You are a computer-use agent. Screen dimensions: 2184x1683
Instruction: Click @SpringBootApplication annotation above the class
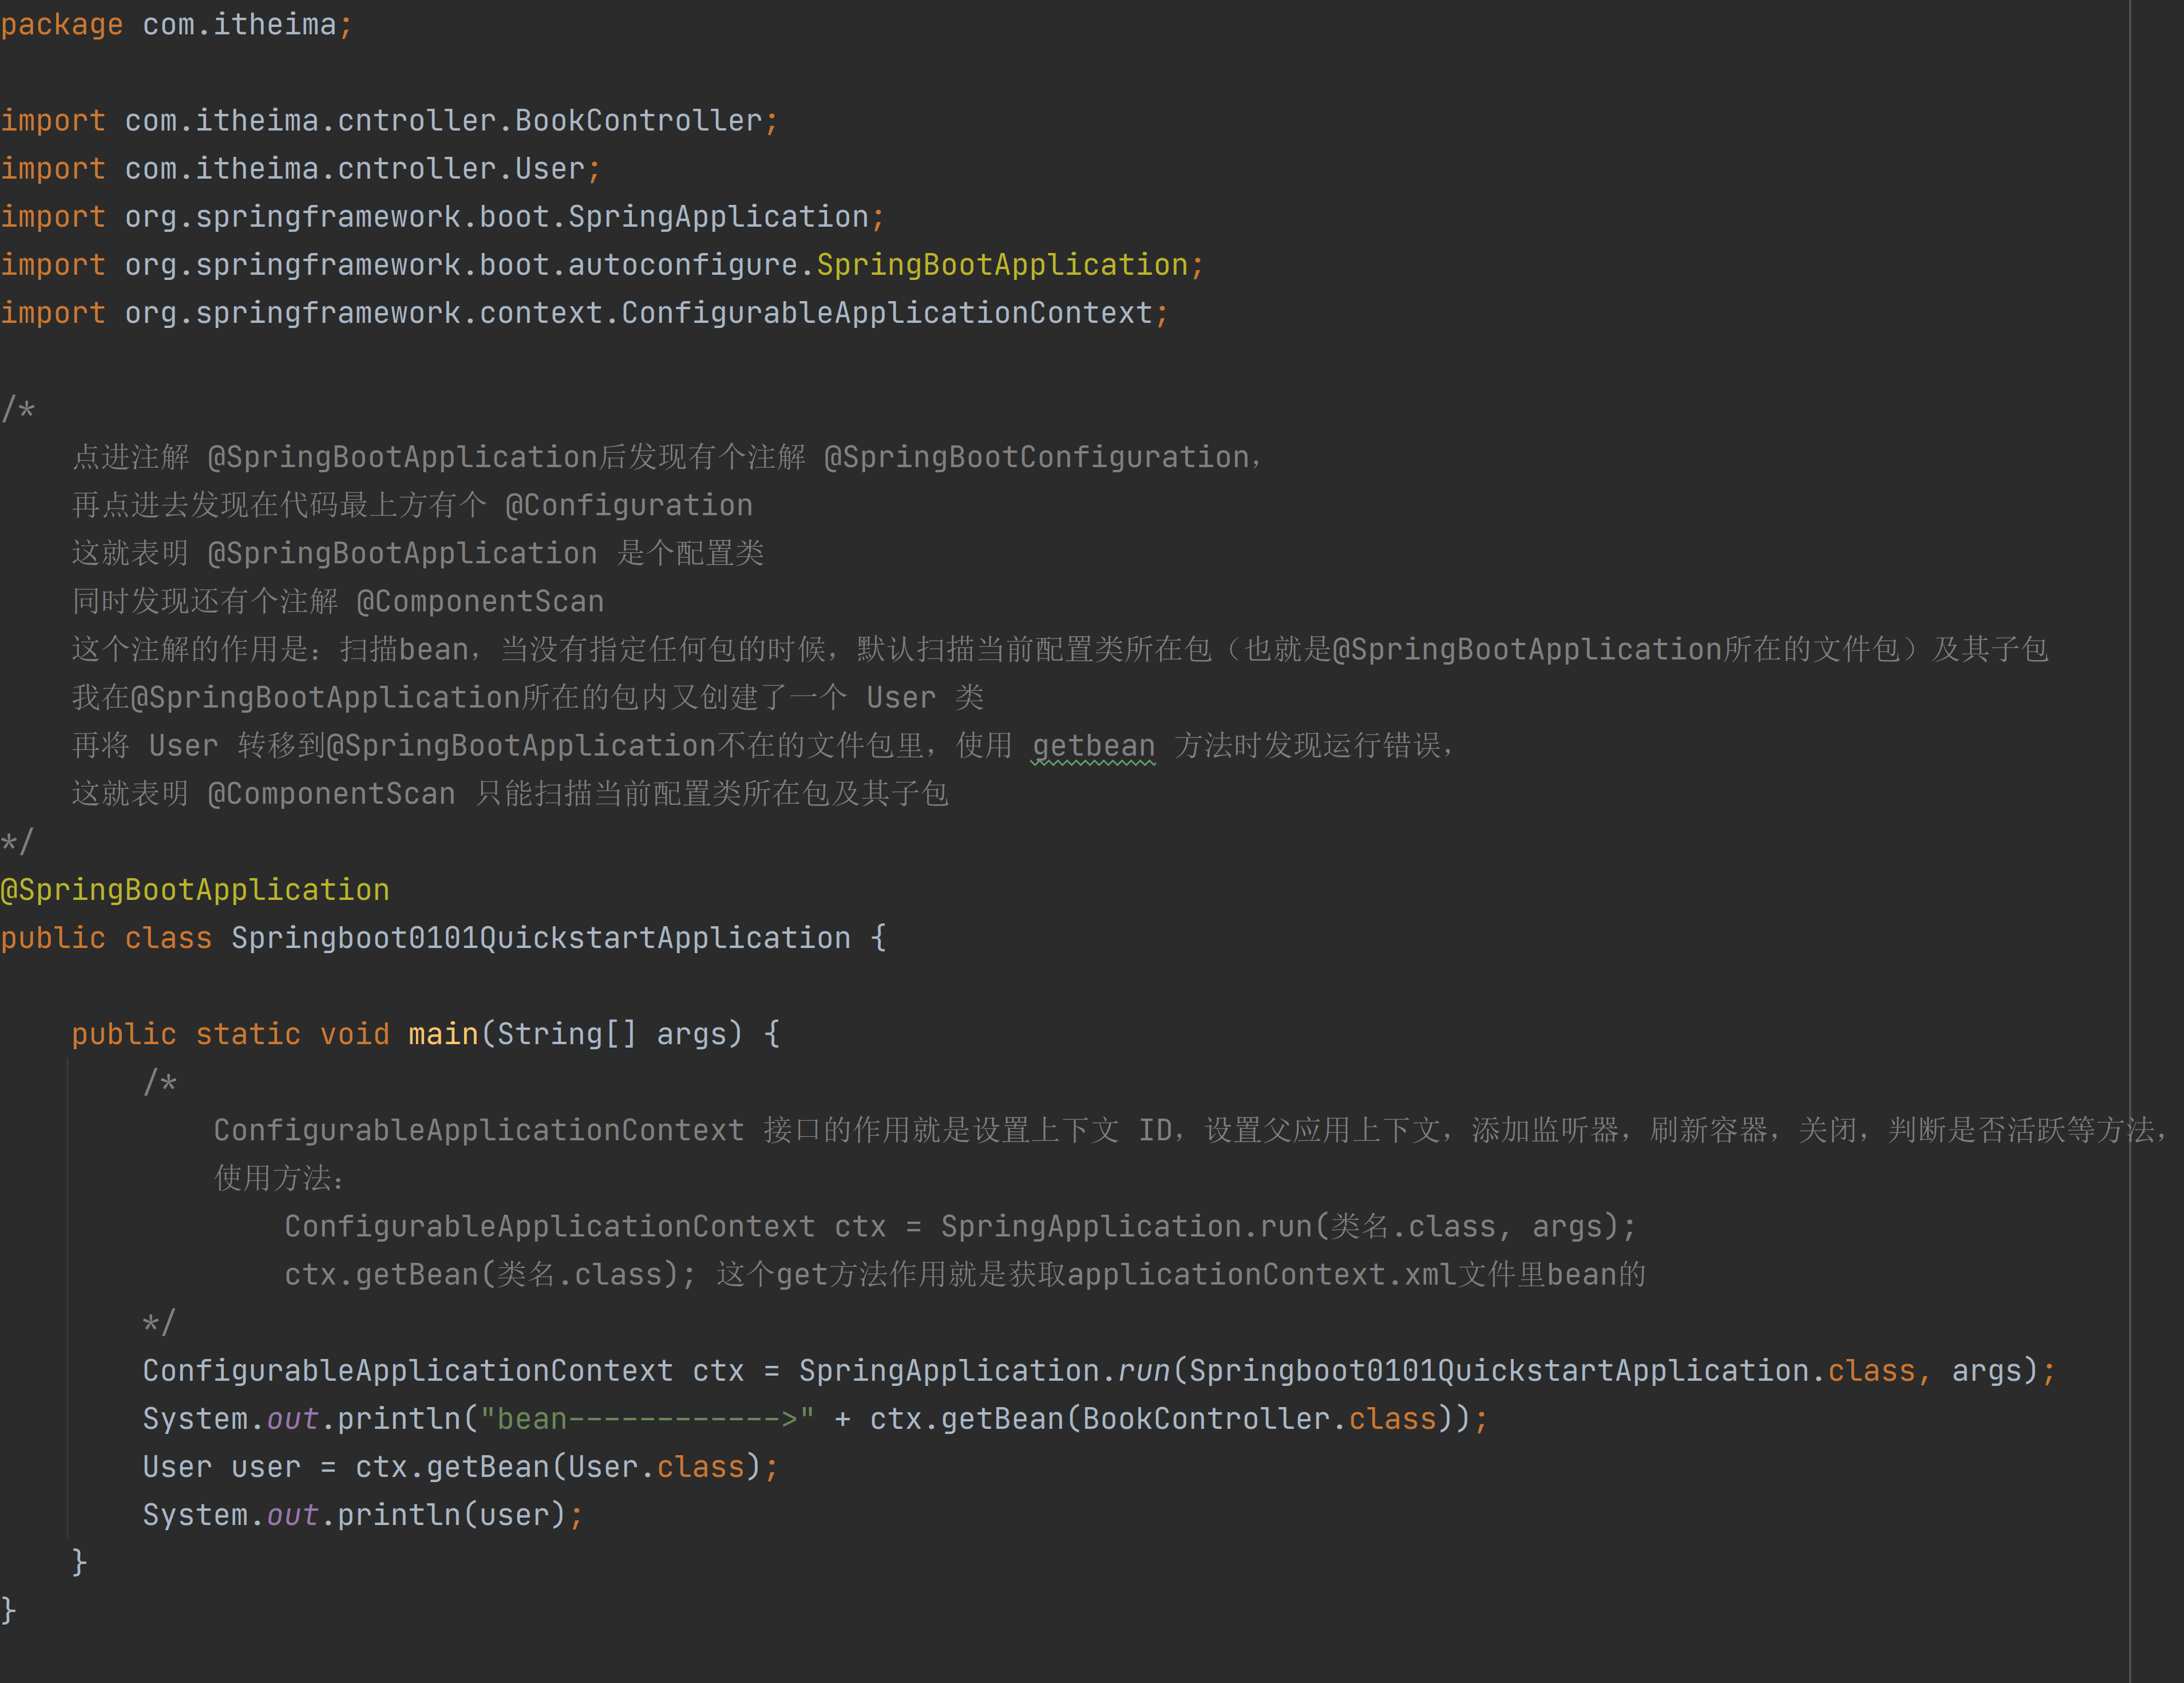[x=195, y=889]
